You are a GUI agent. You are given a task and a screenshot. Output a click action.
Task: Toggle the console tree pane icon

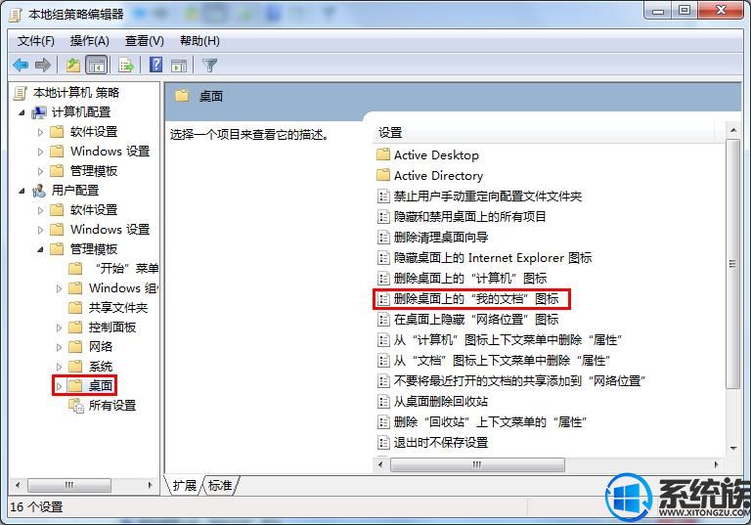click(96, 65)
